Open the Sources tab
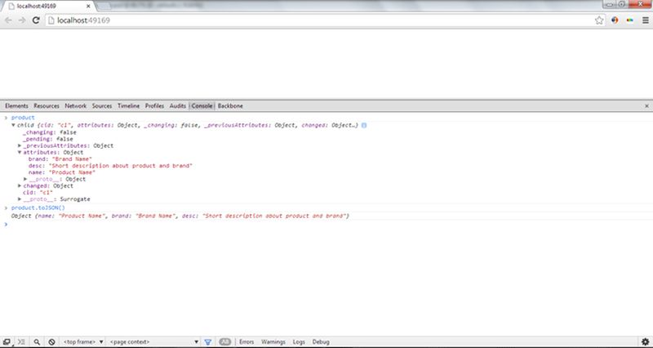 102,106
